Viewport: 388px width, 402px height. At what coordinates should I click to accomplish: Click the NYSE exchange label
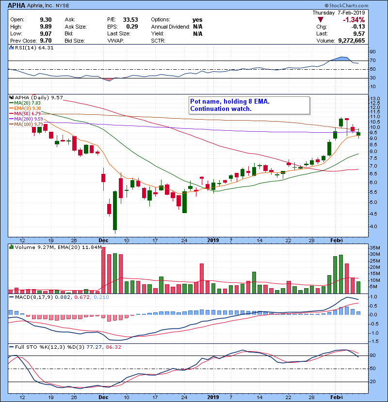tap(63, 6)
